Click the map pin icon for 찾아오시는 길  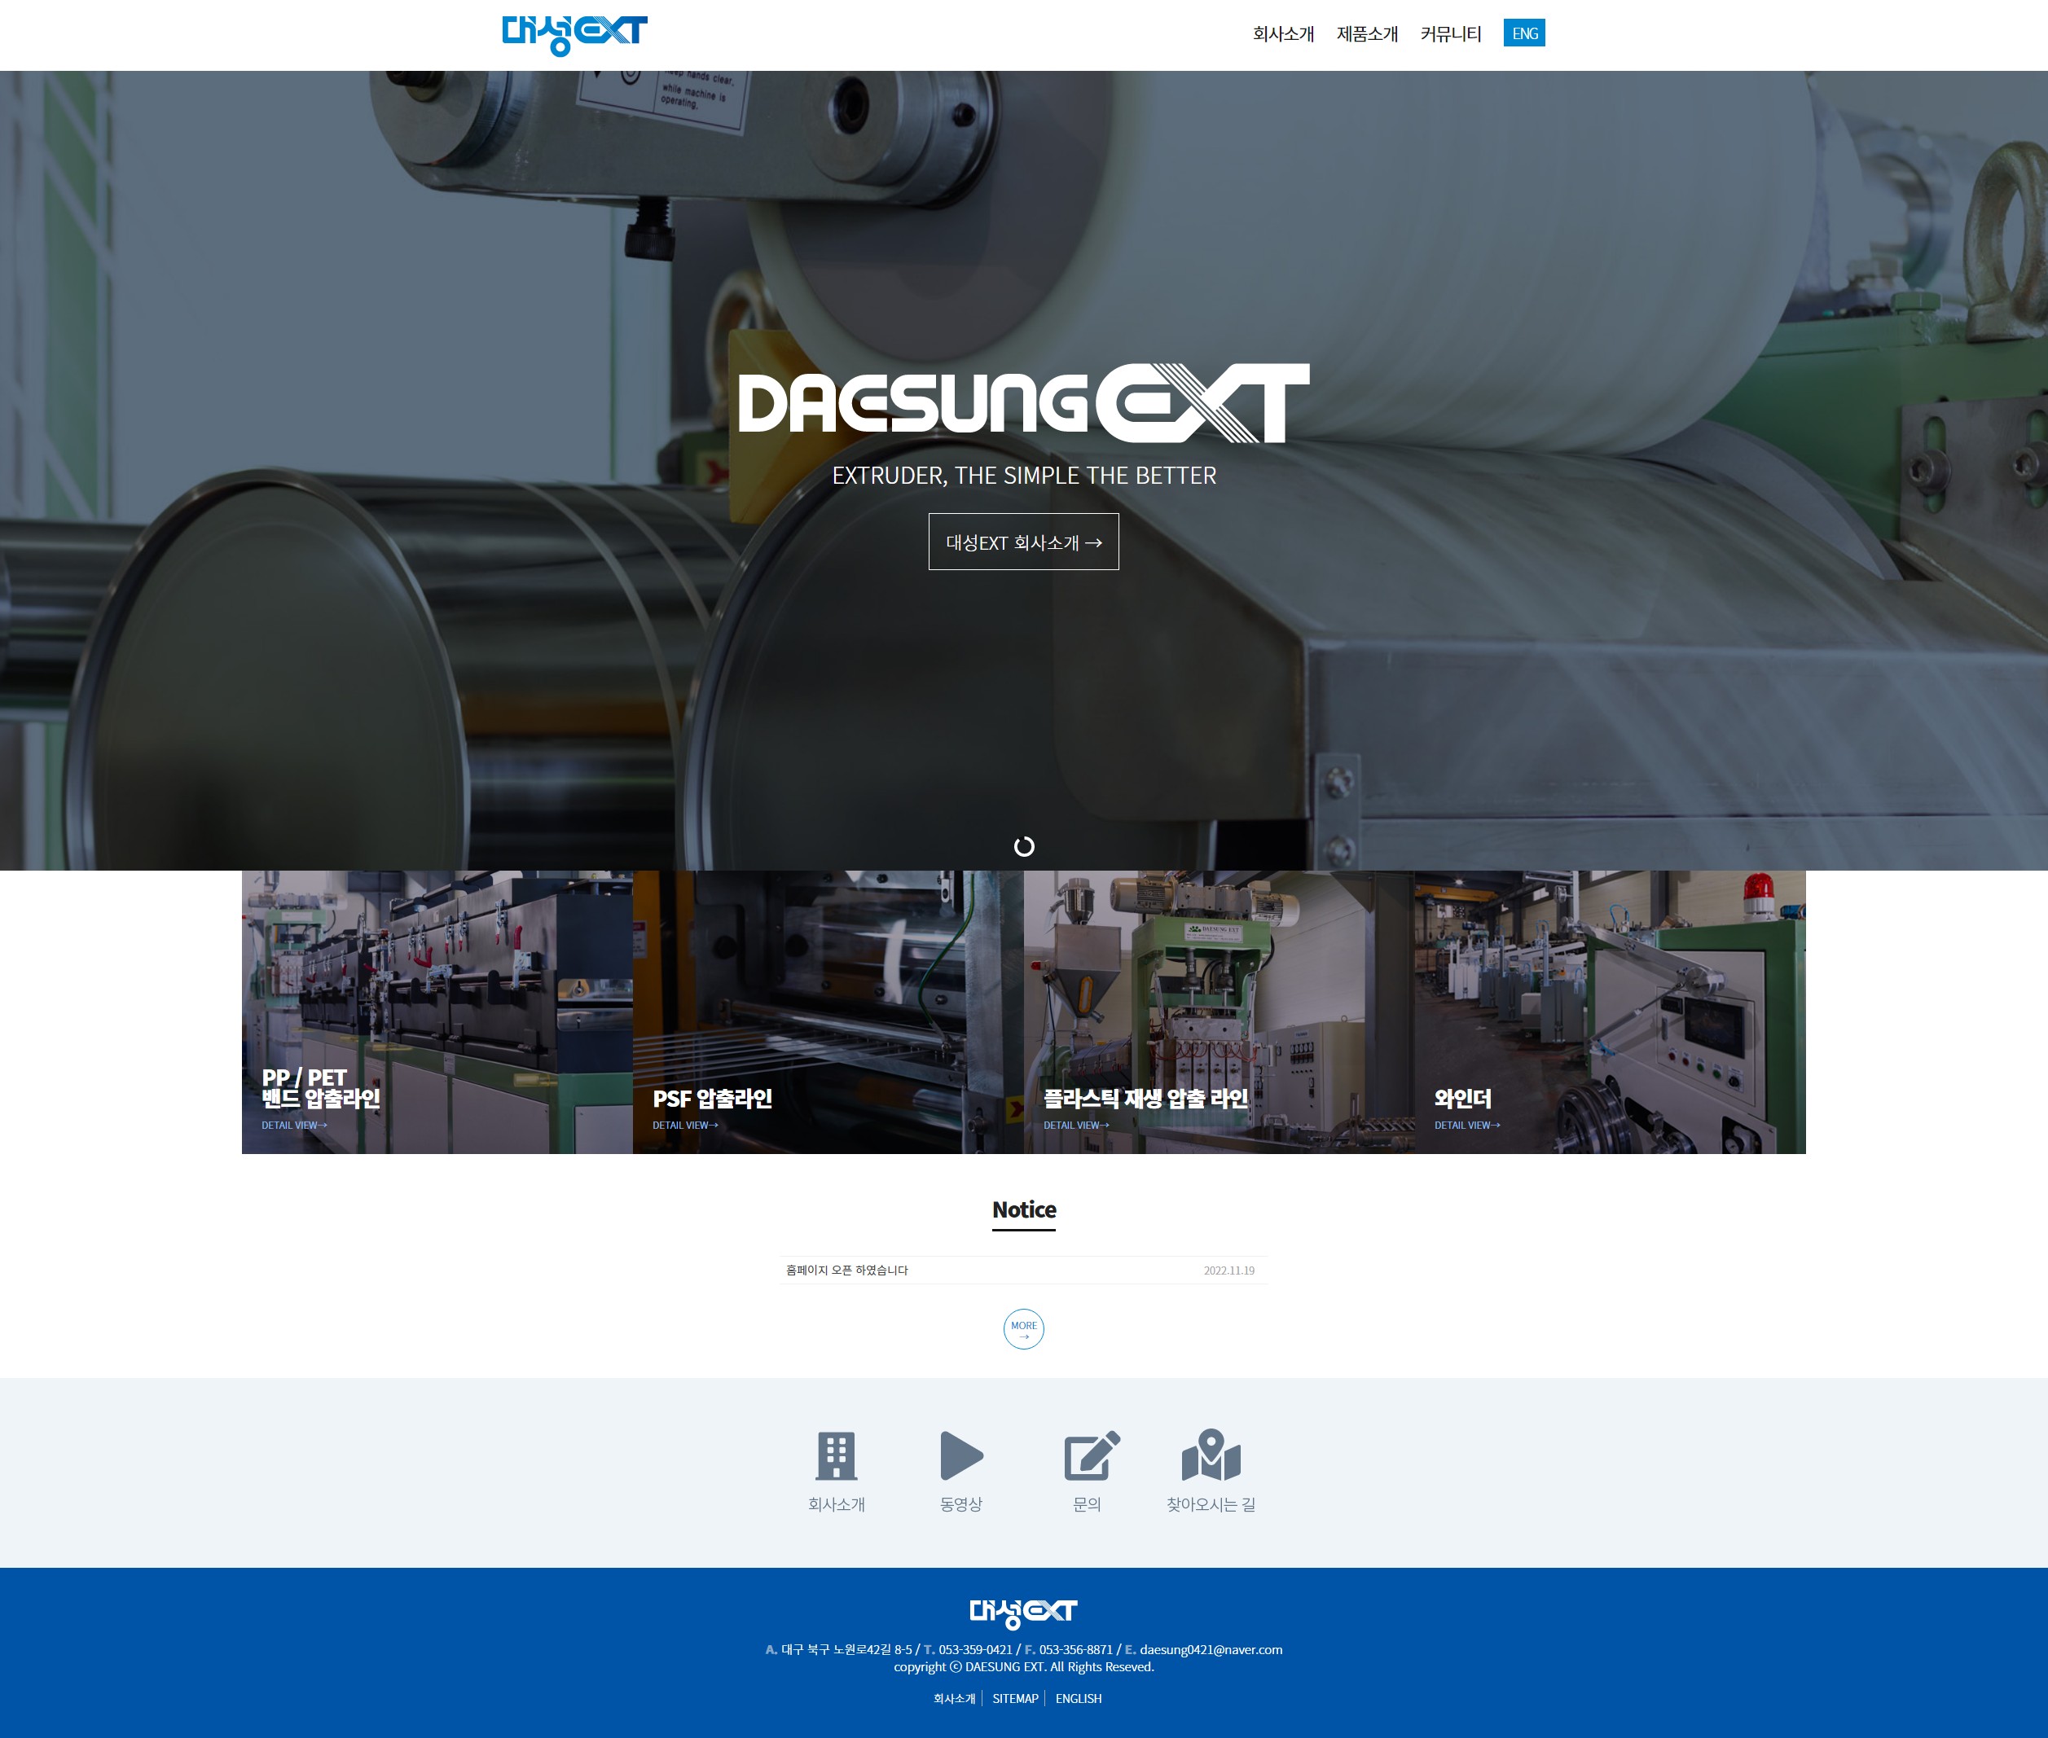click(1211, 1455)
